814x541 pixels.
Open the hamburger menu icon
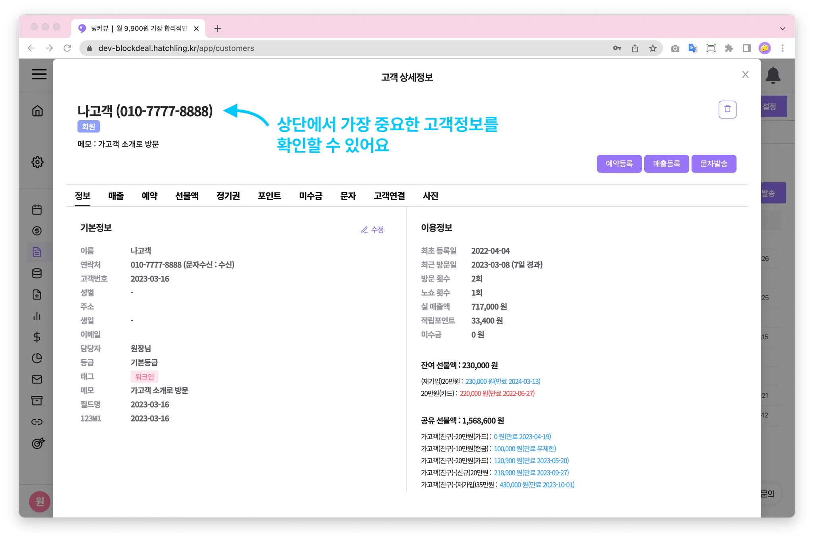point(39,74)
